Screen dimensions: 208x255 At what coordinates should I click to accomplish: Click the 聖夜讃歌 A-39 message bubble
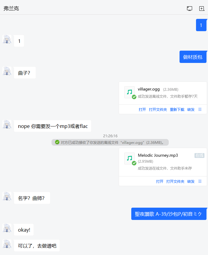[169, 214]
